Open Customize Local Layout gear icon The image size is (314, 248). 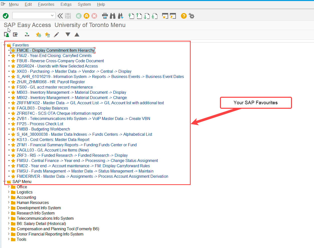[x=192, y=16]
